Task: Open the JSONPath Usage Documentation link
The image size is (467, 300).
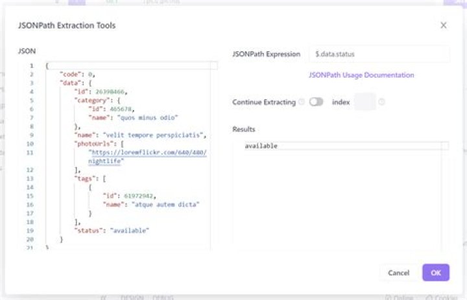Action: (x=361, y=75)
